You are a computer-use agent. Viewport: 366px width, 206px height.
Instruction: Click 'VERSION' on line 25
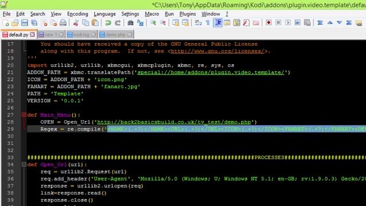pyautogui.click(x=39, y=101)
